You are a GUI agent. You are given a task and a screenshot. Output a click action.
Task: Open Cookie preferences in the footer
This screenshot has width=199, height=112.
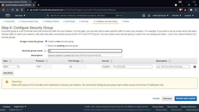pyautogui.click(x=189, y=107)
